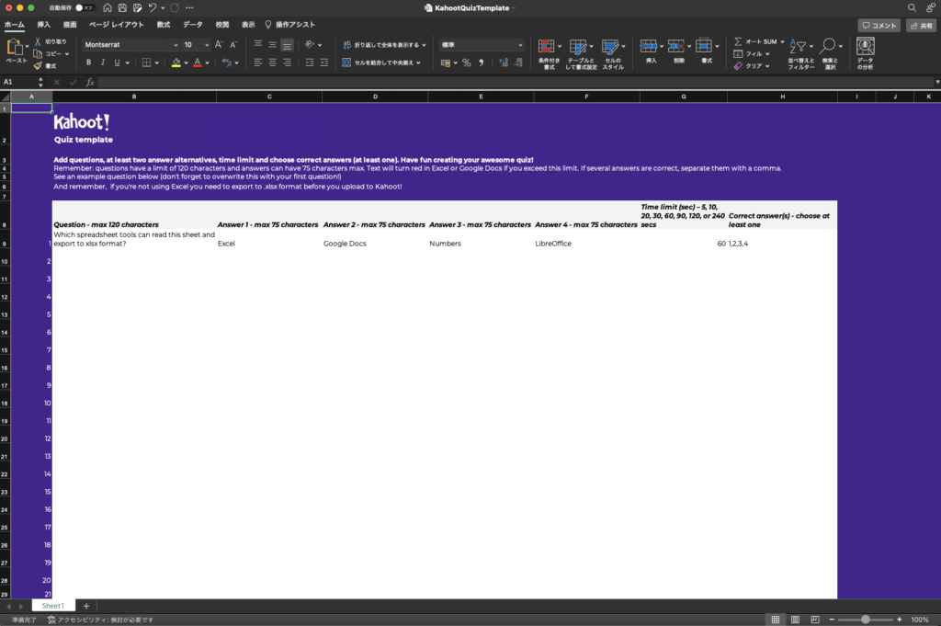Undo the last action
This screenshot has width=941, height=626.
click(153, 7)
